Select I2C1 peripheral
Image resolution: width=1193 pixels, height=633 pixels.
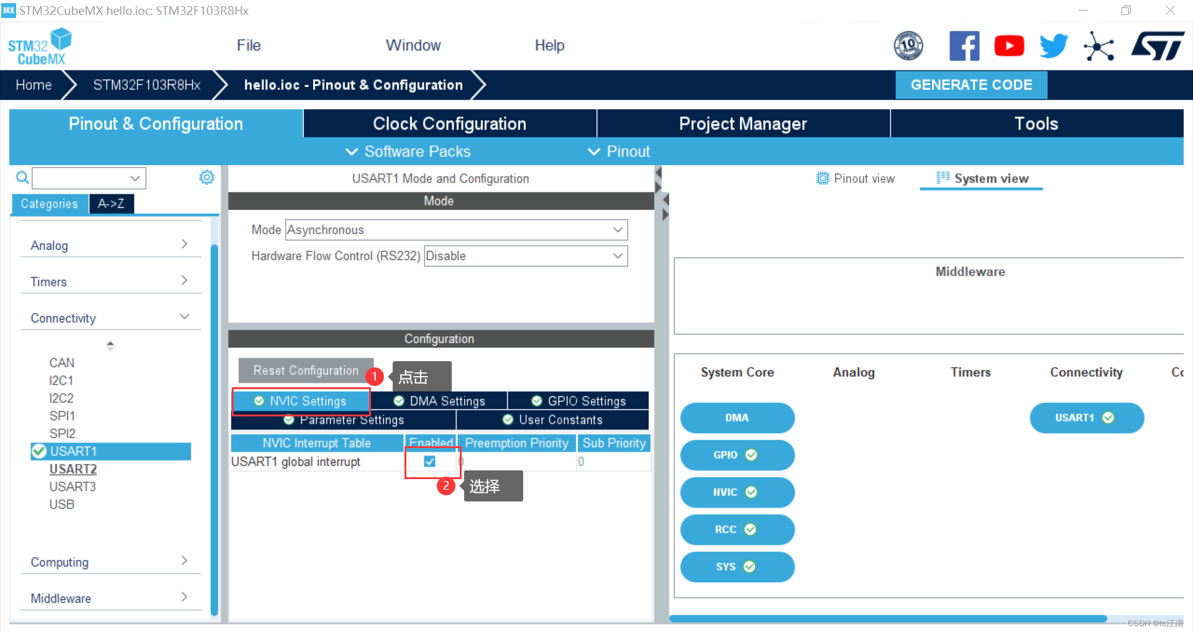point(62,380)
